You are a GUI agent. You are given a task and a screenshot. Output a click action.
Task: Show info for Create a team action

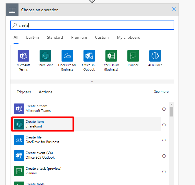tap(164, 109)
